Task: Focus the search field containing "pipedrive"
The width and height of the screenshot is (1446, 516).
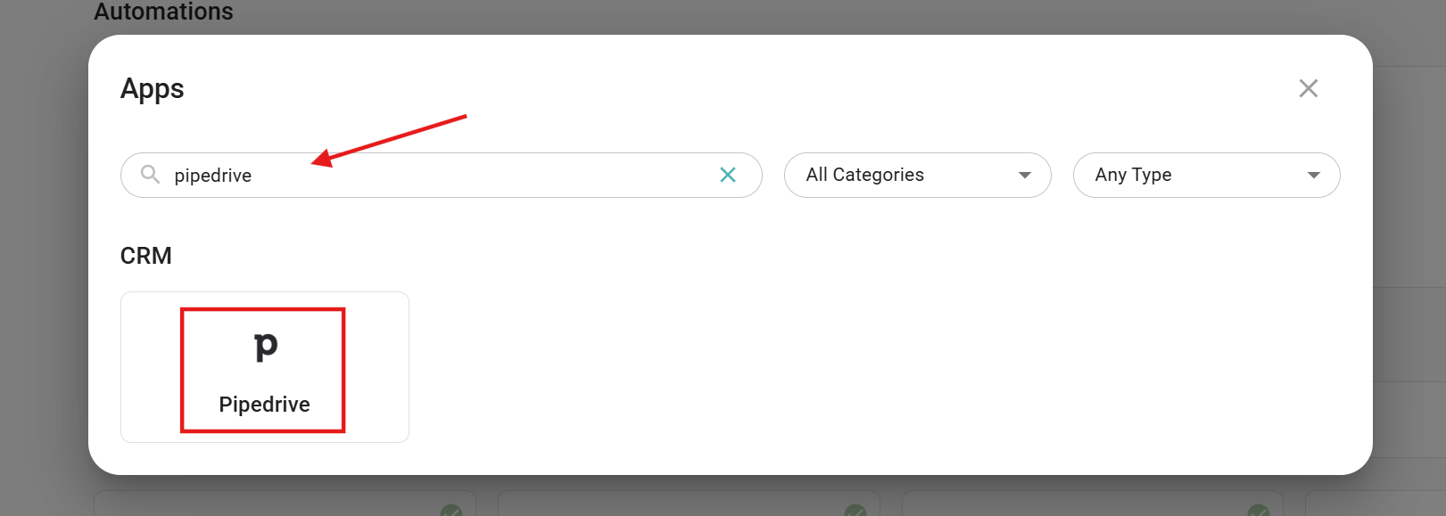Action: pos(437,175)
